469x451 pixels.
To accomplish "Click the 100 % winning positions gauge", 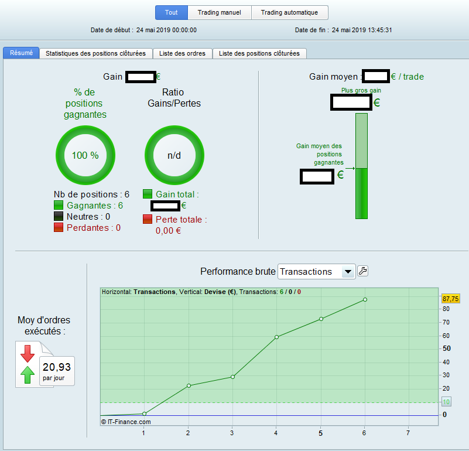I will point(85,155).
